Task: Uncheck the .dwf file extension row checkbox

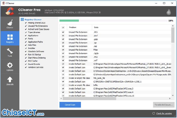Action: 63,36
